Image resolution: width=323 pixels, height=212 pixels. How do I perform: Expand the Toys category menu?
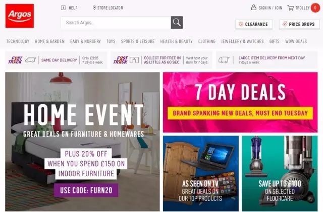click(111, 41)
